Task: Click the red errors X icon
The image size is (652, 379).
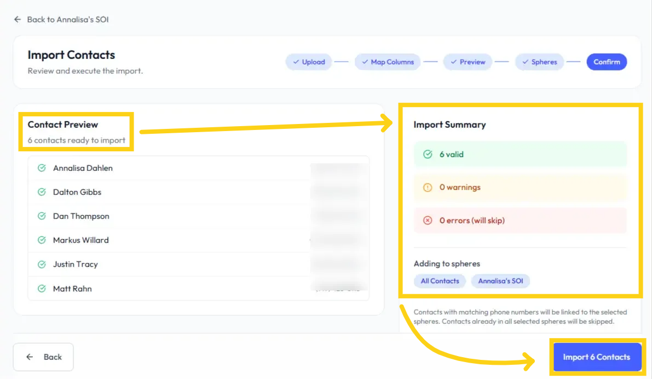Action: (428, 221)
